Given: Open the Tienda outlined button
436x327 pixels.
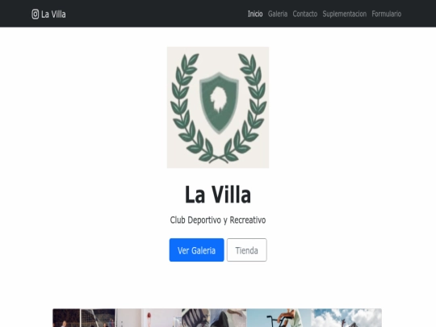Looking at the screenshot, I should click(246, 250).
